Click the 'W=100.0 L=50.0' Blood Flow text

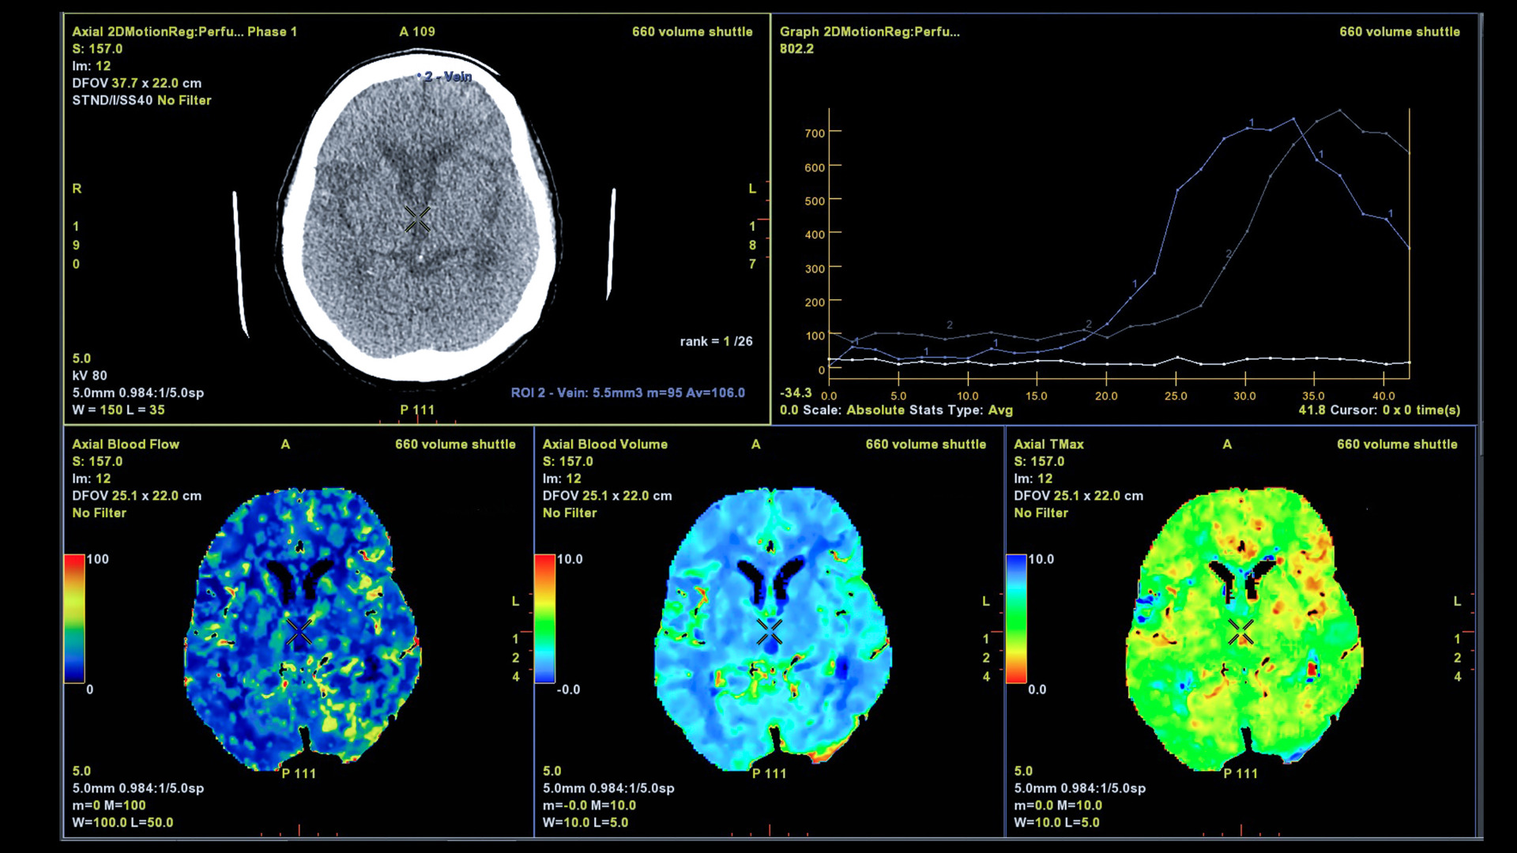tap(122, 822)
